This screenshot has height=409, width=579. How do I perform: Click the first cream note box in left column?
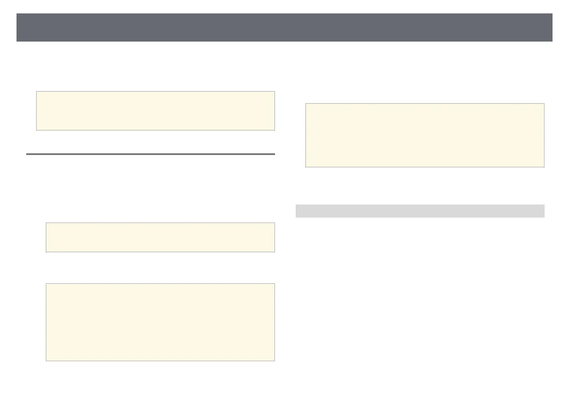pyautogui.click(x=155, y=111)
